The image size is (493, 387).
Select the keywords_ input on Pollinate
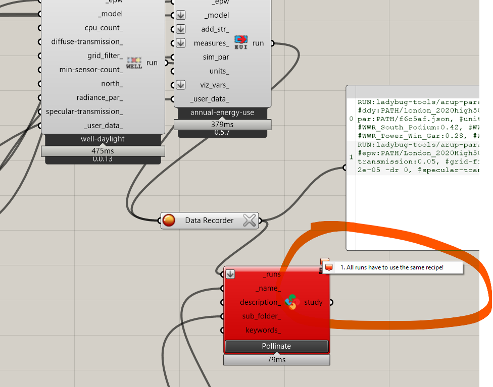tap(263, 330)
